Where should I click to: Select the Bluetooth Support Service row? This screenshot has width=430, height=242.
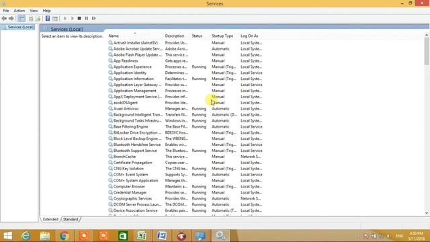(185, 151)
